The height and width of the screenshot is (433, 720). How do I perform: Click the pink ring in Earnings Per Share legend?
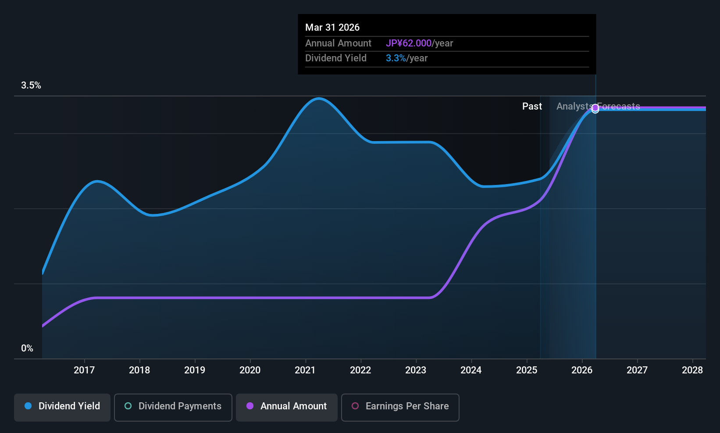(355, 406)
